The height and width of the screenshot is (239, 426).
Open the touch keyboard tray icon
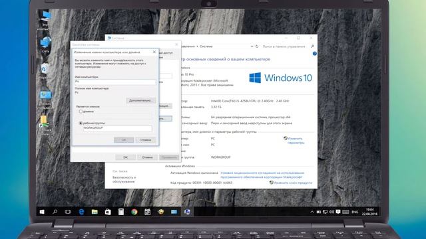[x=345, y=212]
